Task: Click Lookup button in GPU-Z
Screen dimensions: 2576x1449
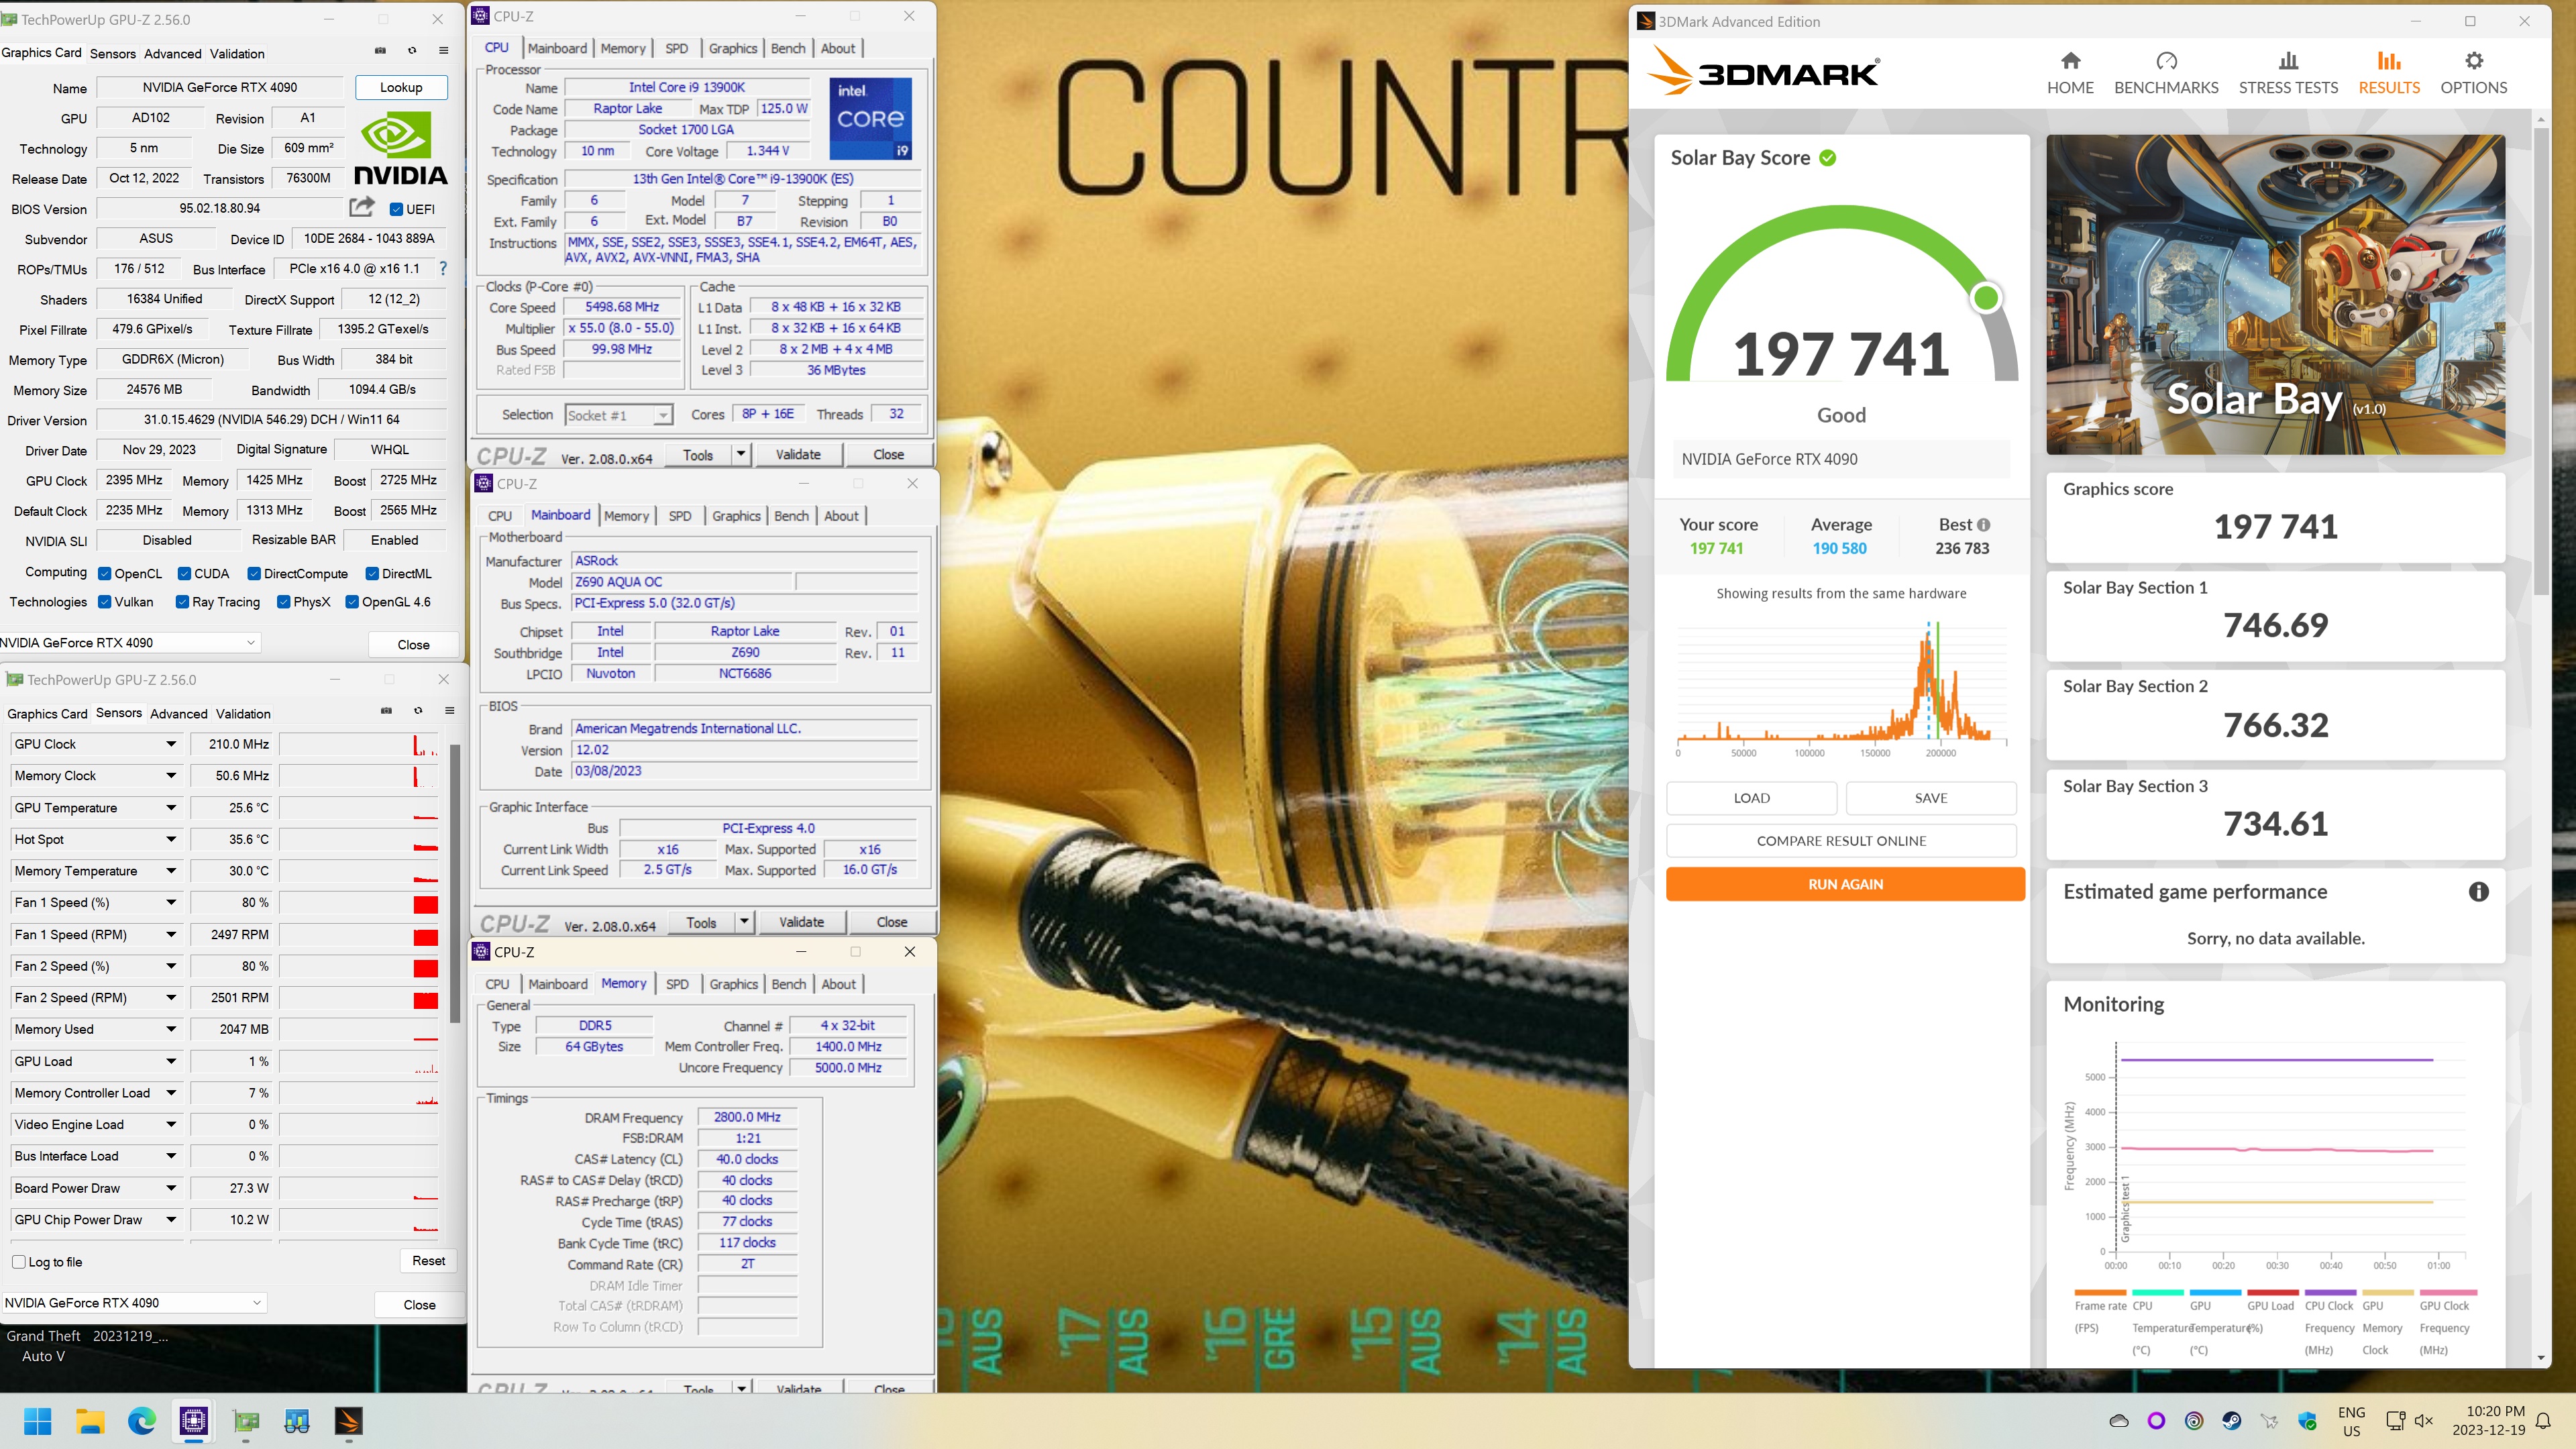Action: [401, 87]
